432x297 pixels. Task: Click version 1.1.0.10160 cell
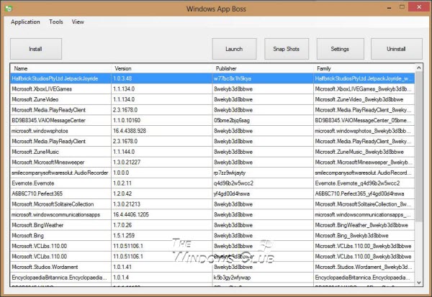coord(162,120)
